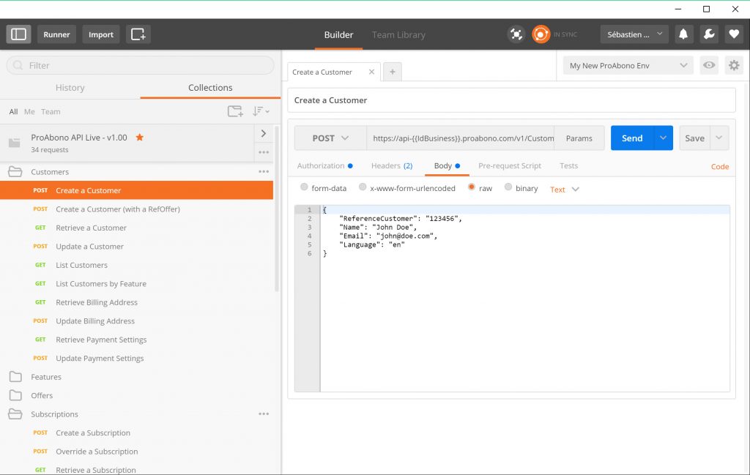Select raw body type

tap(472, 187)
